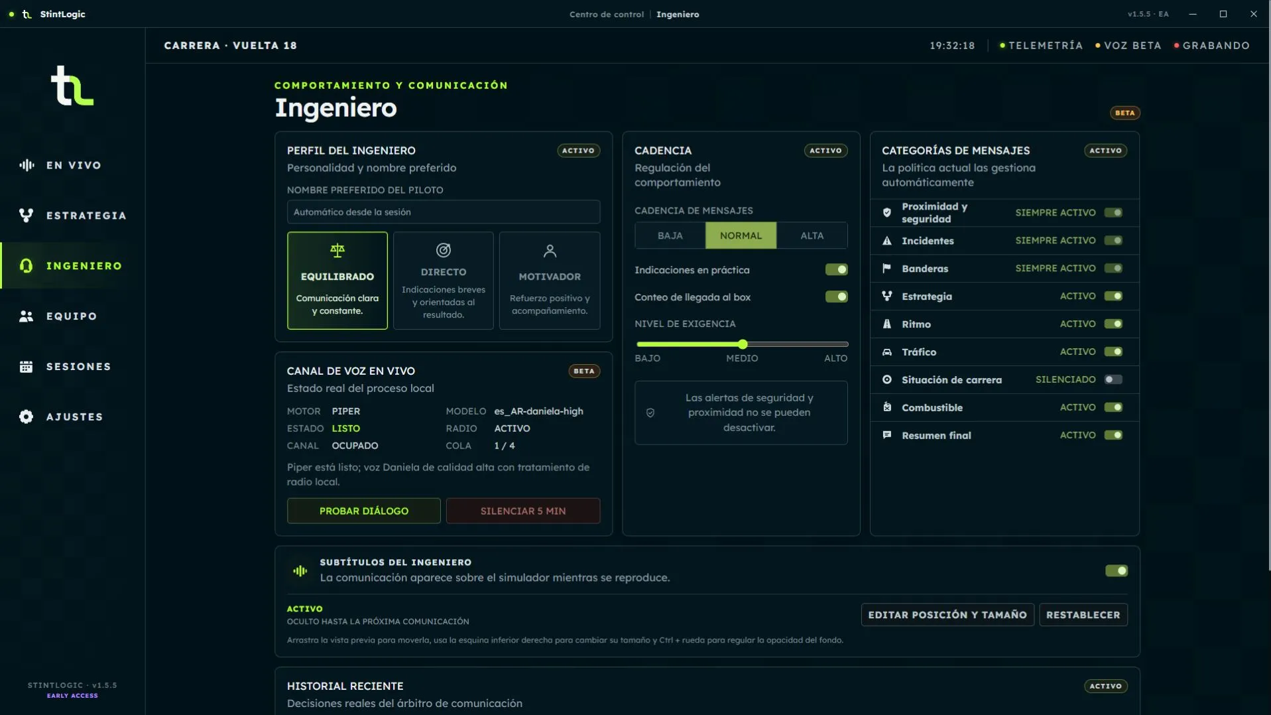Click the Centro de control breadcrumb
Viewport: 1271px width, 715px height.
[607, 14]
